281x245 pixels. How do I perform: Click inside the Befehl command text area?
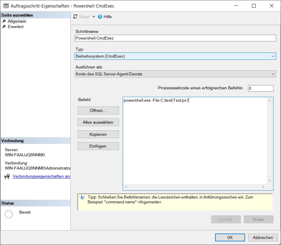tap(195, 141)
